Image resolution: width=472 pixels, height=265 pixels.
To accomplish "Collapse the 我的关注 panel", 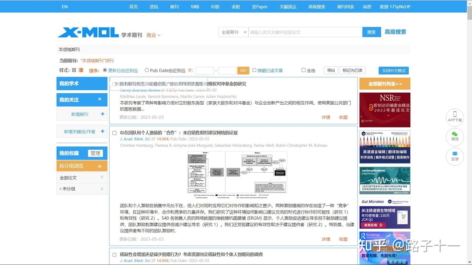I will click(100, 99).
